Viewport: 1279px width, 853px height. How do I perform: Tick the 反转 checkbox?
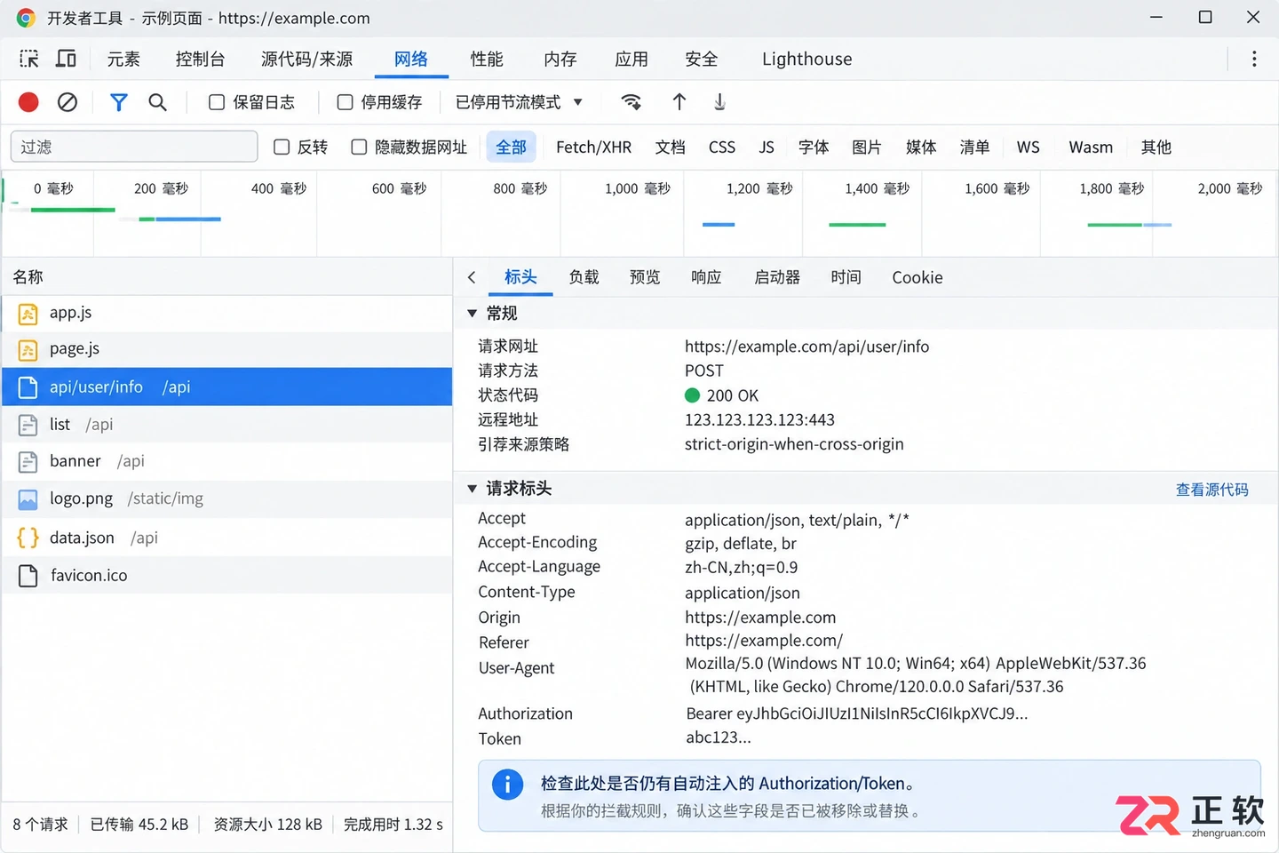coord(282,147)
